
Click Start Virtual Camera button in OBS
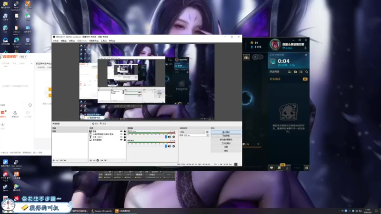(x=226, y=139)
